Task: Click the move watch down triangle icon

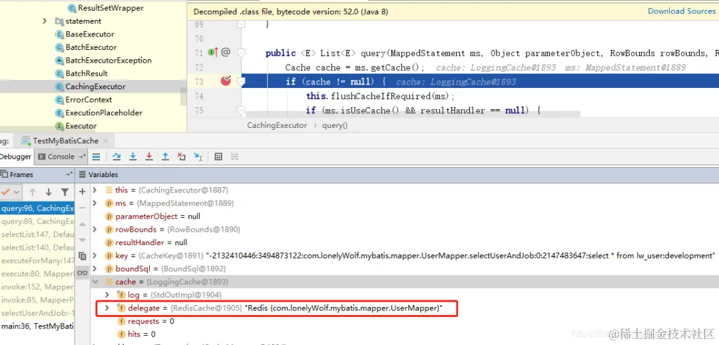Action: tap(82, 240)
